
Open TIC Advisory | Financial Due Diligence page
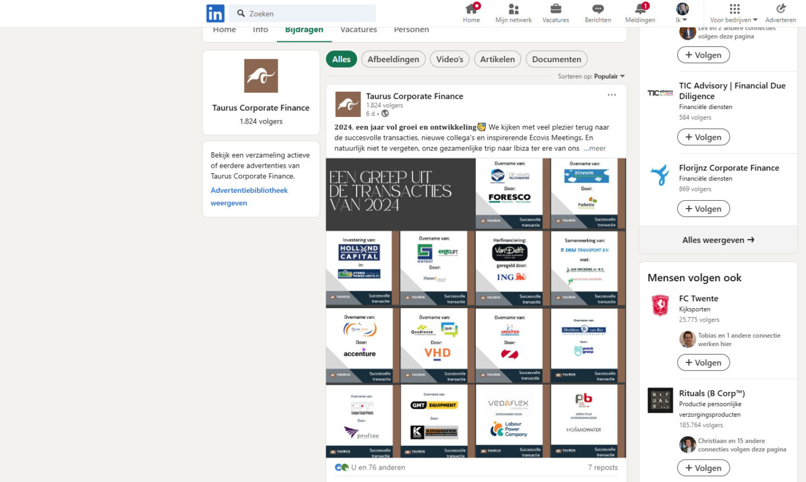coord(732,91)
